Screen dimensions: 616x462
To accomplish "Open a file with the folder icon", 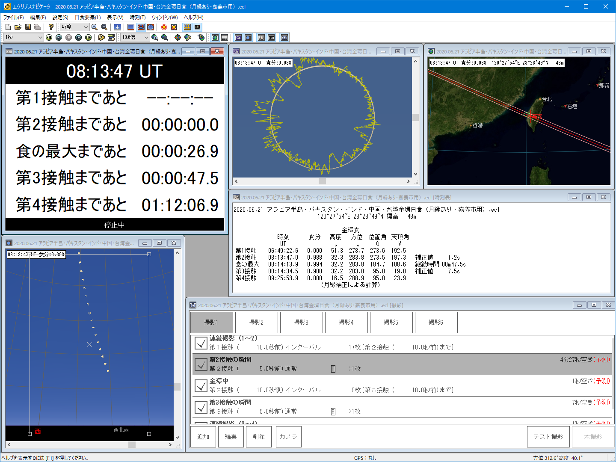I will tap(18, 27).
